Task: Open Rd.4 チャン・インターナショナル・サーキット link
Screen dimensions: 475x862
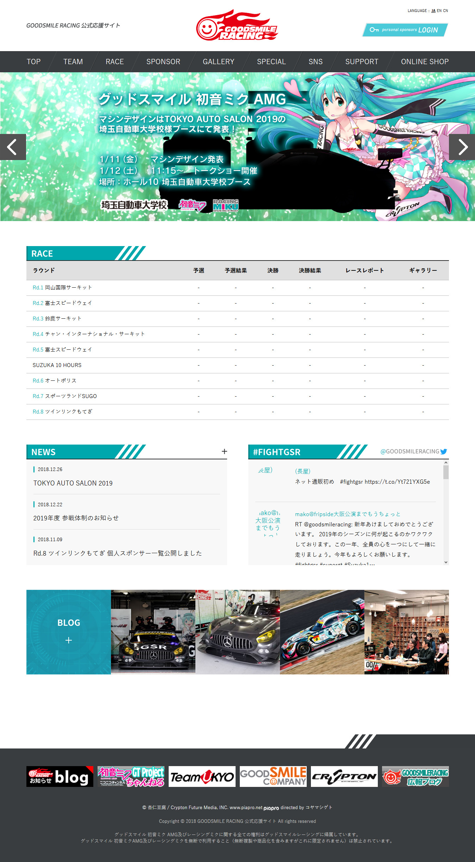Action: click(x=89, y=334)
